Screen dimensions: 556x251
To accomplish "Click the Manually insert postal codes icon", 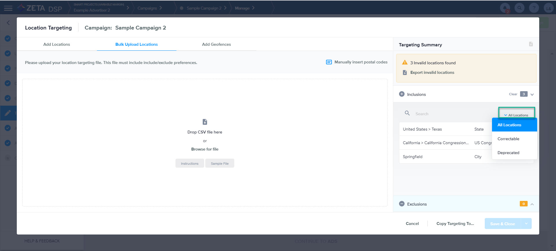I will [329, 62].
